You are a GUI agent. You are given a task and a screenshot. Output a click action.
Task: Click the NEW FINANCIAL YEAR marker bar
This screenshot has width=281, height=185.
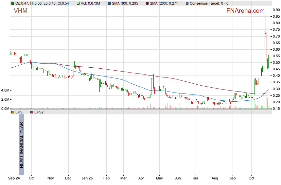coord(21,141)
